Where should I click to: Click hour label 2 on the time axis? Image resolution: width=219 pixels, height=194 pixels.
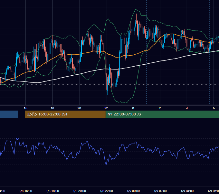point(160,108)
